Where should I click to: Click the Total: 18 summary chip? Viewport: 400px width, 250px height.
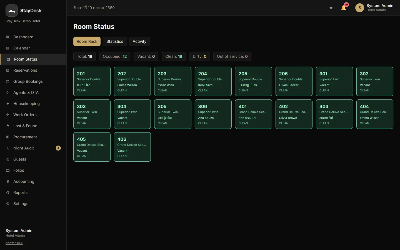point(84,56)
